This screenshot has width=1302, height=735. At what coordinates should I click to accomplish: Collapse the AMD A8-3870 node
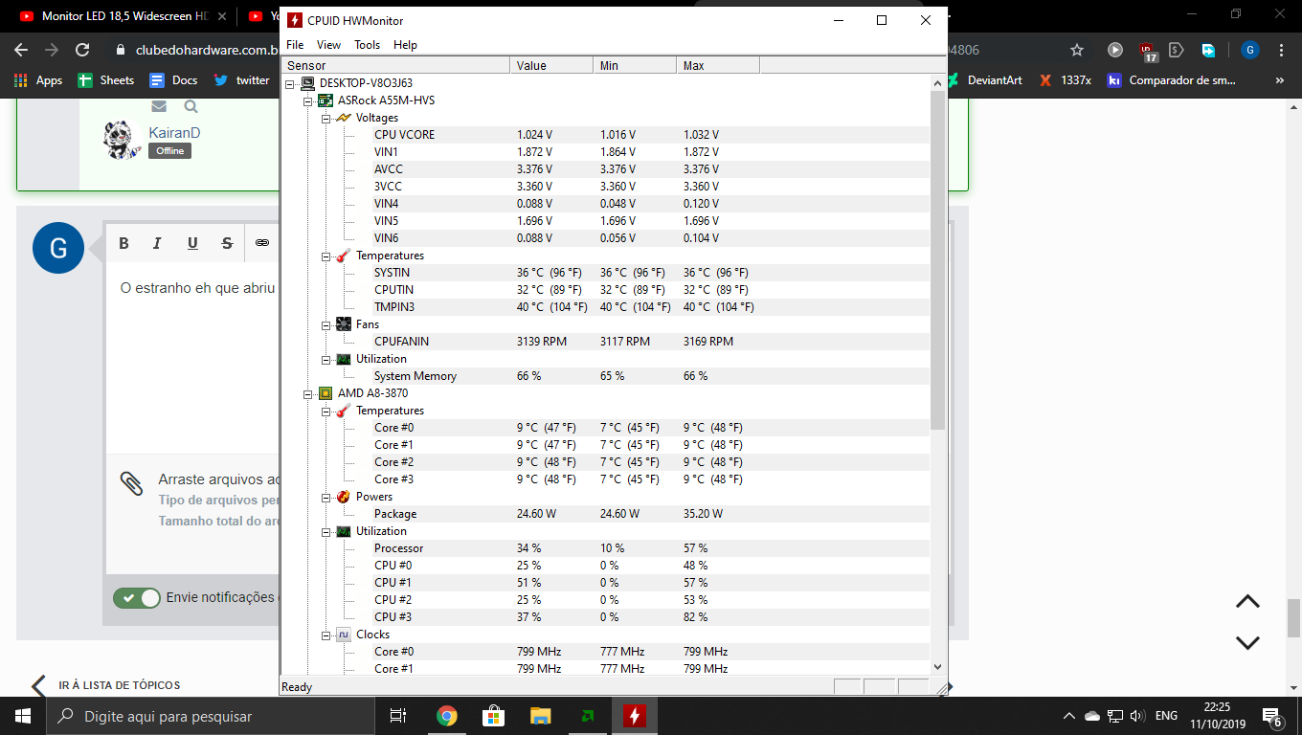pos(308,393)
